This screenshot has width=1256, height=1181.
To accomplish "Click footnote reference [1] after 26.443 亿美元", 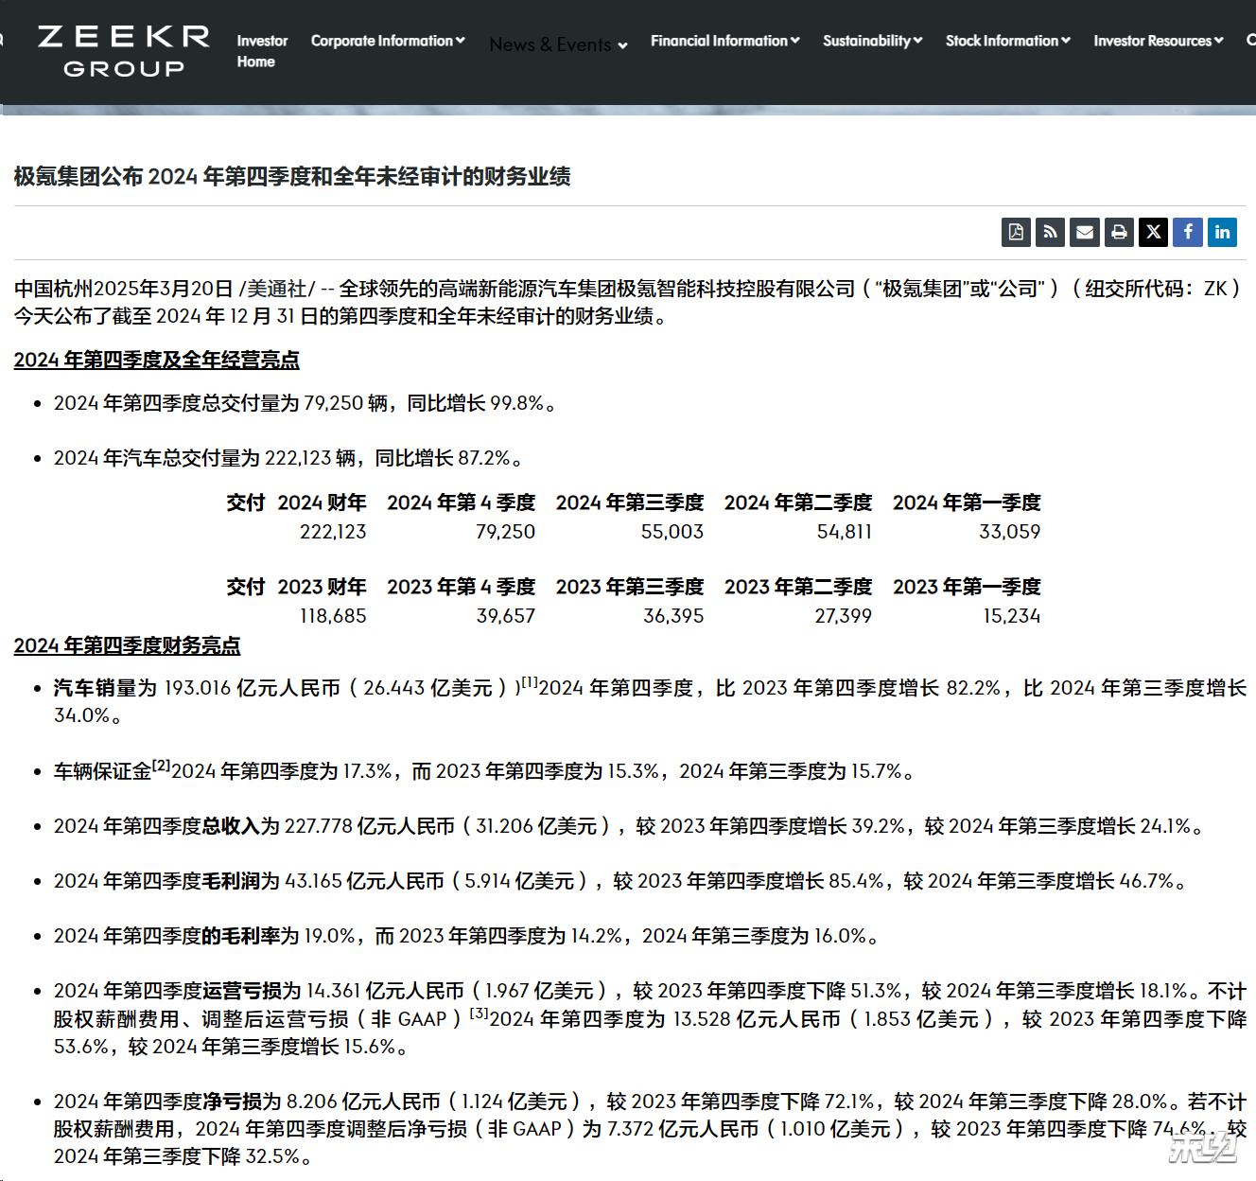I will [530, 681].
